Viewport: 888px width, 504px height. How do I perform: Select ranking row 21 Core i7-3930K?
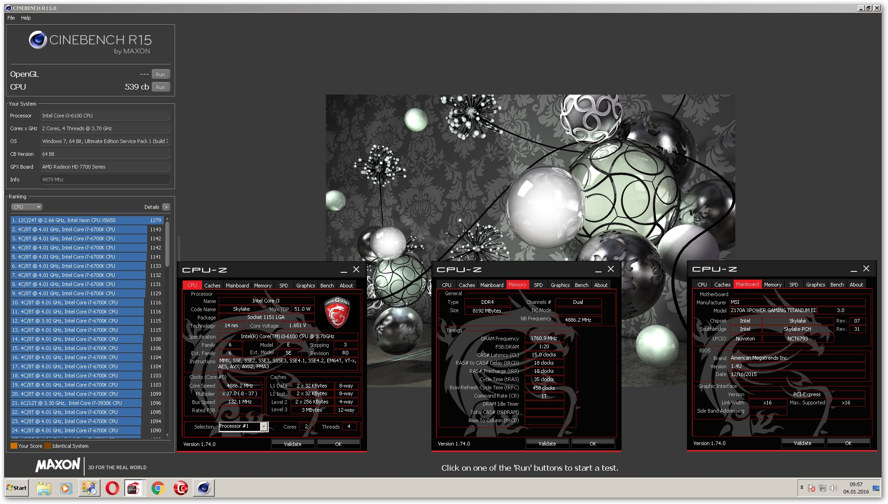[x=87, y=403]
